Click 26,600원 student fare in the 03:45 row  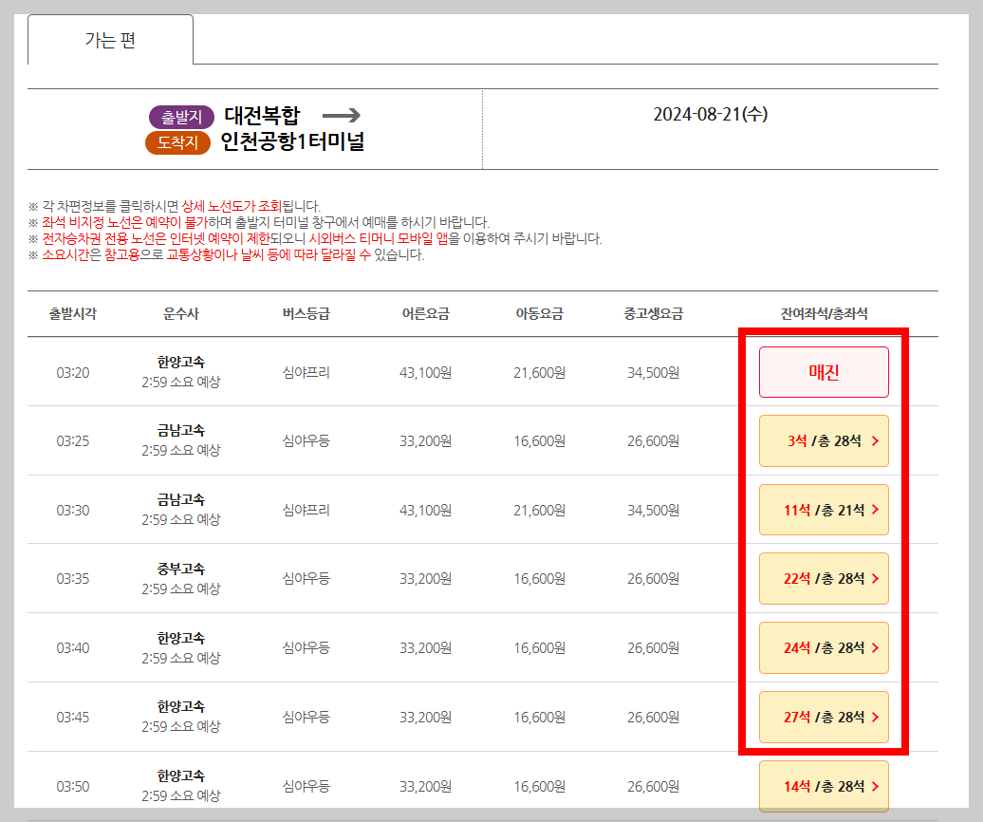click(x=653, y=717)
